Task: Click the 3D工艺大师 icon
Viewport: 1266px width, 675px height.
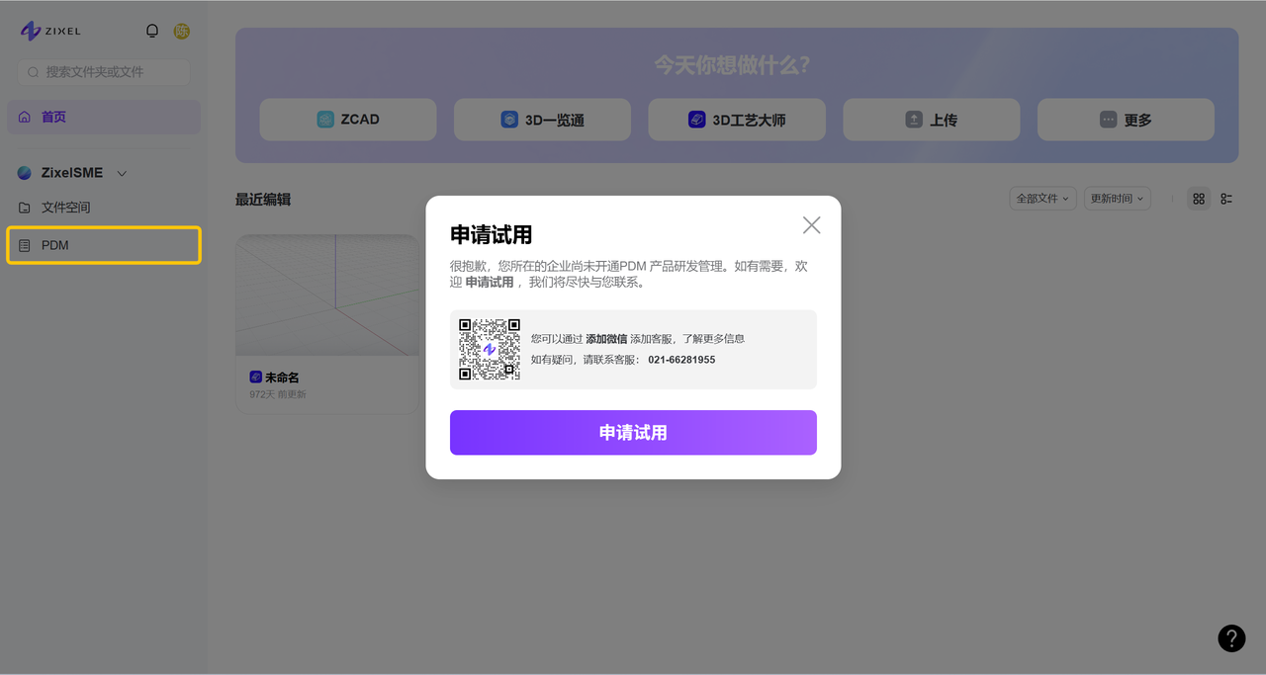Action: coord(697,120)
